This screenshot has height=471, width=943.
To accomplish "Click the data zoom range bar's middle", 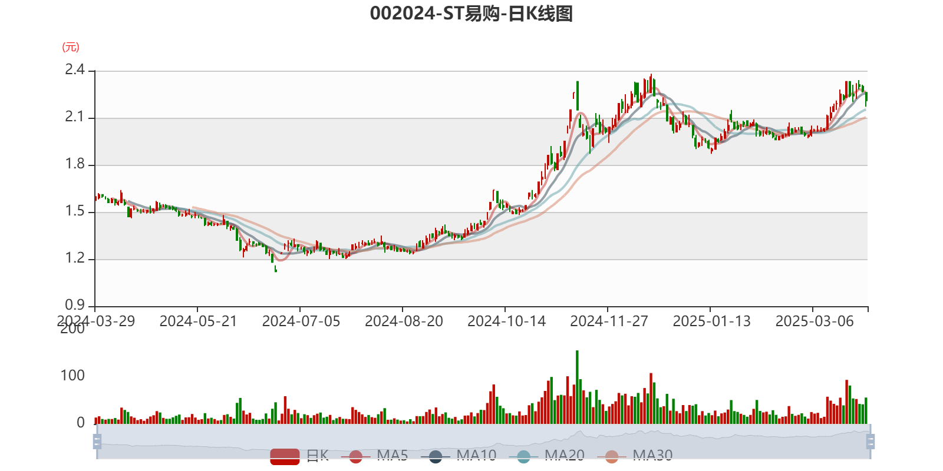I will point(484,442).
